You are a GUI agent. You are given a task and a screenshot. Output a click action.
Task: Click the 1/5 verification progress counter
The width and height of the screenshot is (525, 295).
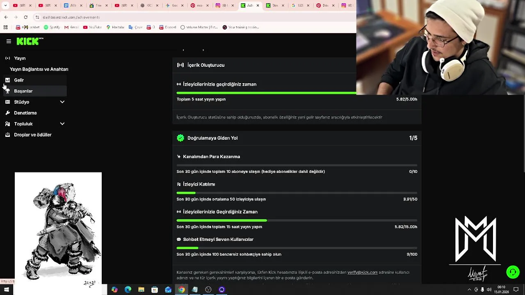[x=413, y=138]
